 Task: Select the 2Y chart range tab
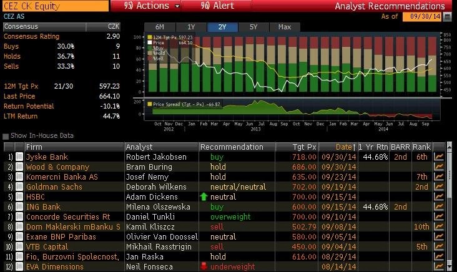tap(222, 27)
